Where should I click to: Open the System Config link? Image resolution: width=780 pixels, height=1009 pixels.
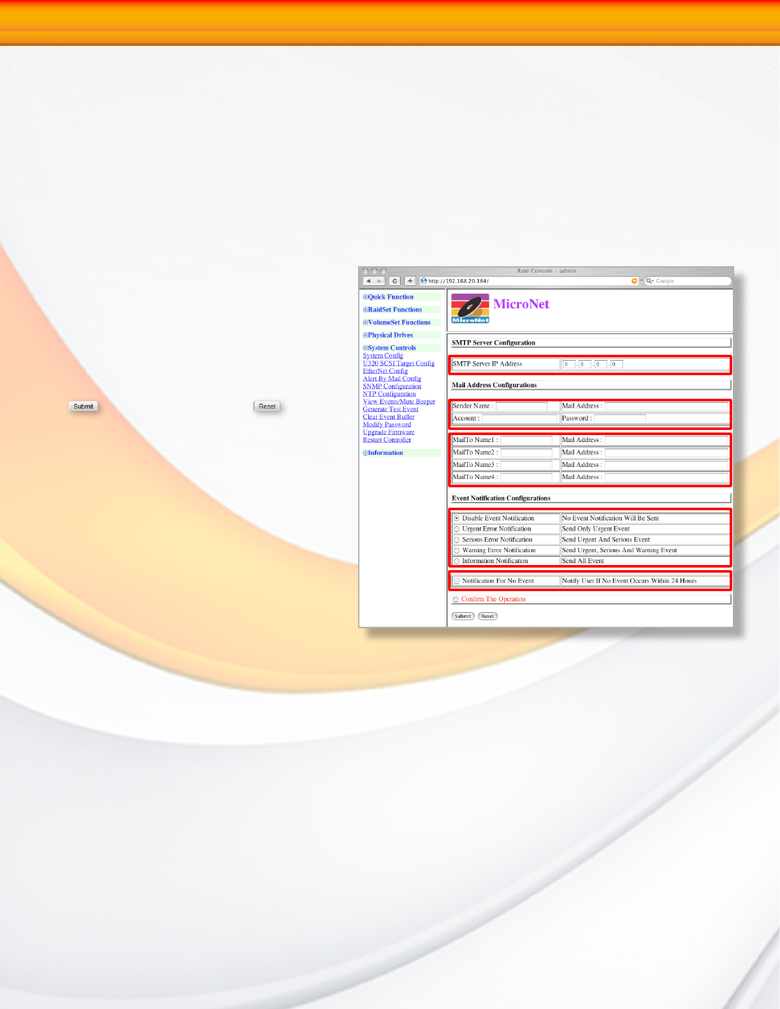tap(383, 355)
